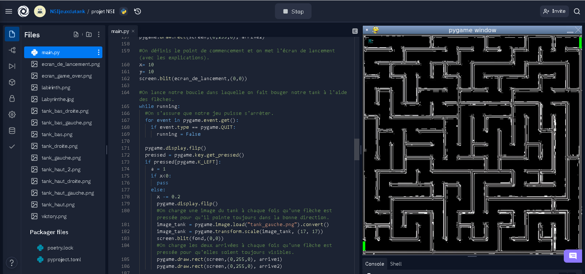Open tank_haut_2.png file
Viewport: 585px width, 274px height.
pyautogui.click(x=63, y=169)
